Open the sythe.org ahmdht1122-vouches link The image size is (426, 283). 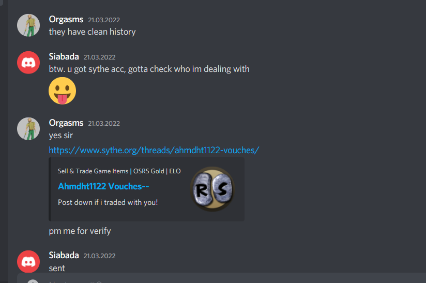pyautogui.click(x=154, y=150)
